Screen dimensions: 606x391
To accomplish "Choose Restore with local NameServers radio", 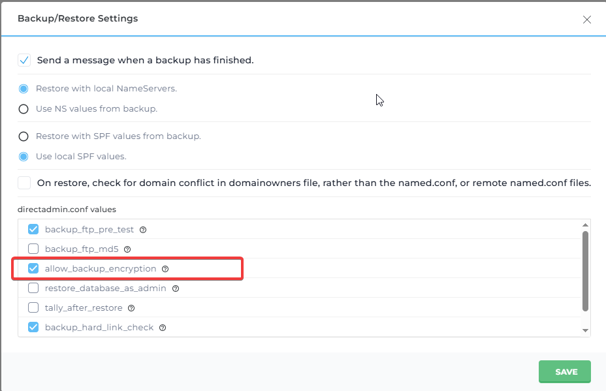I will point(24,89).
